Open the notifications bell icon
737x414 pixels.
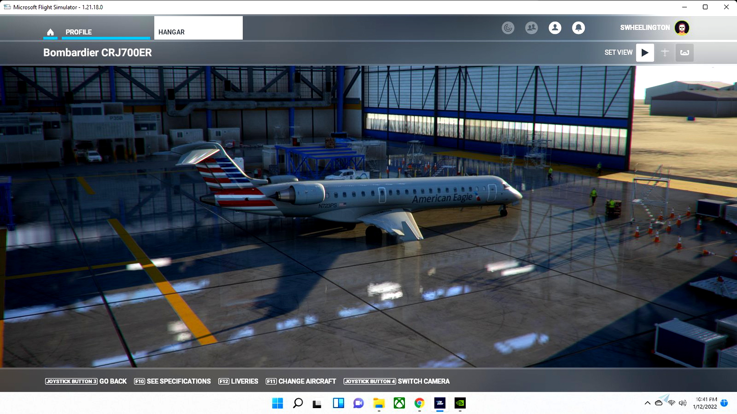click(579, 28)
